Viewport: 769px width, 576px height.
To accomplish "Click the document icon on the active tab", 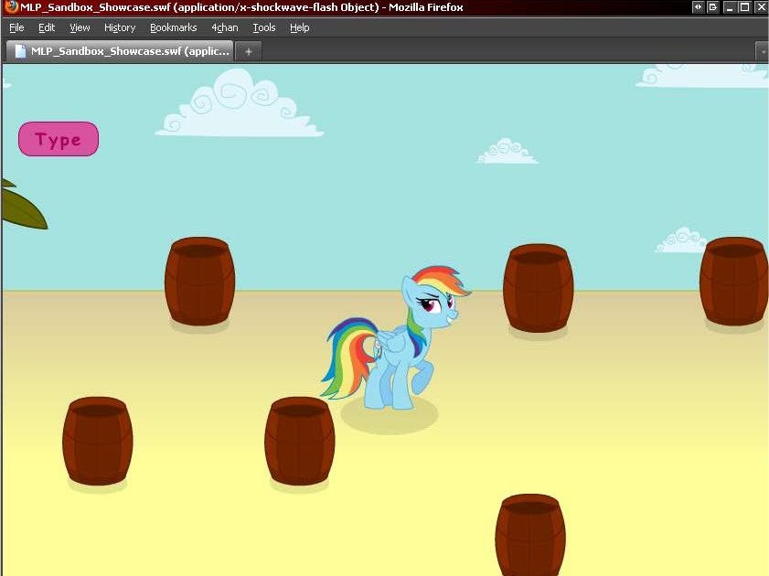I will [19, 51].
